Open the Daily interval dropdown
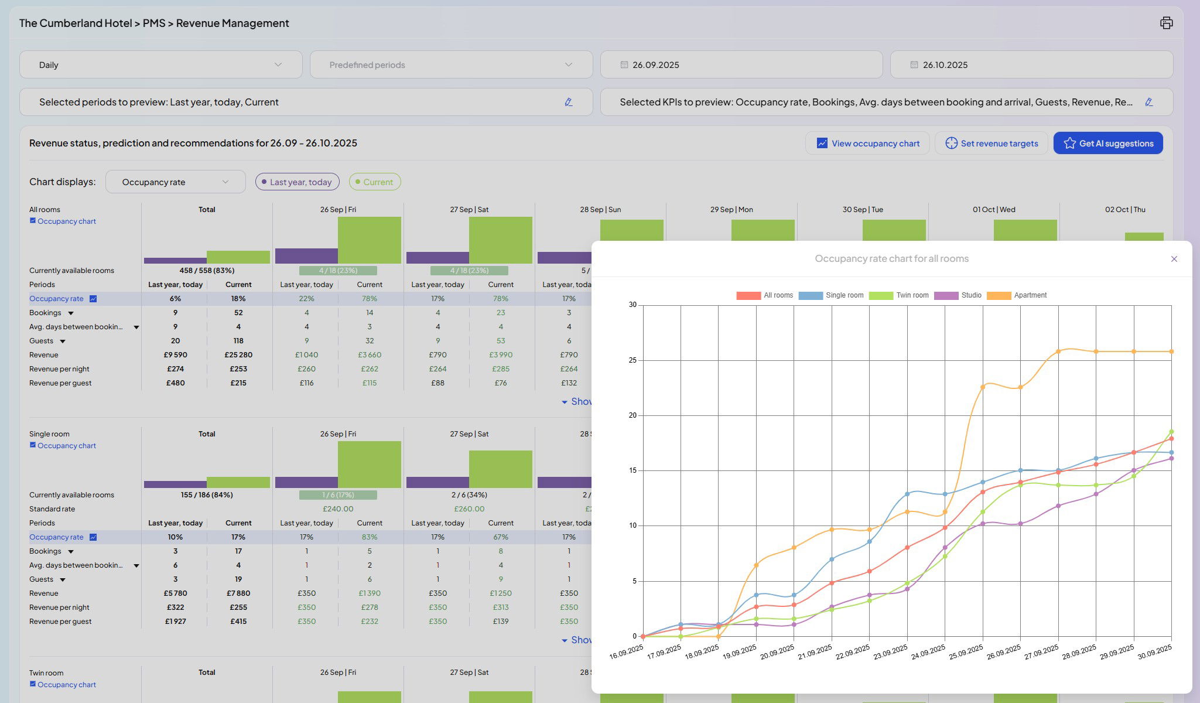 (x=160, y=65)
